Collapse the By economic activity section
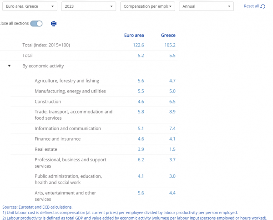Viewport: 273px width, 220px height. coord(9,66)
